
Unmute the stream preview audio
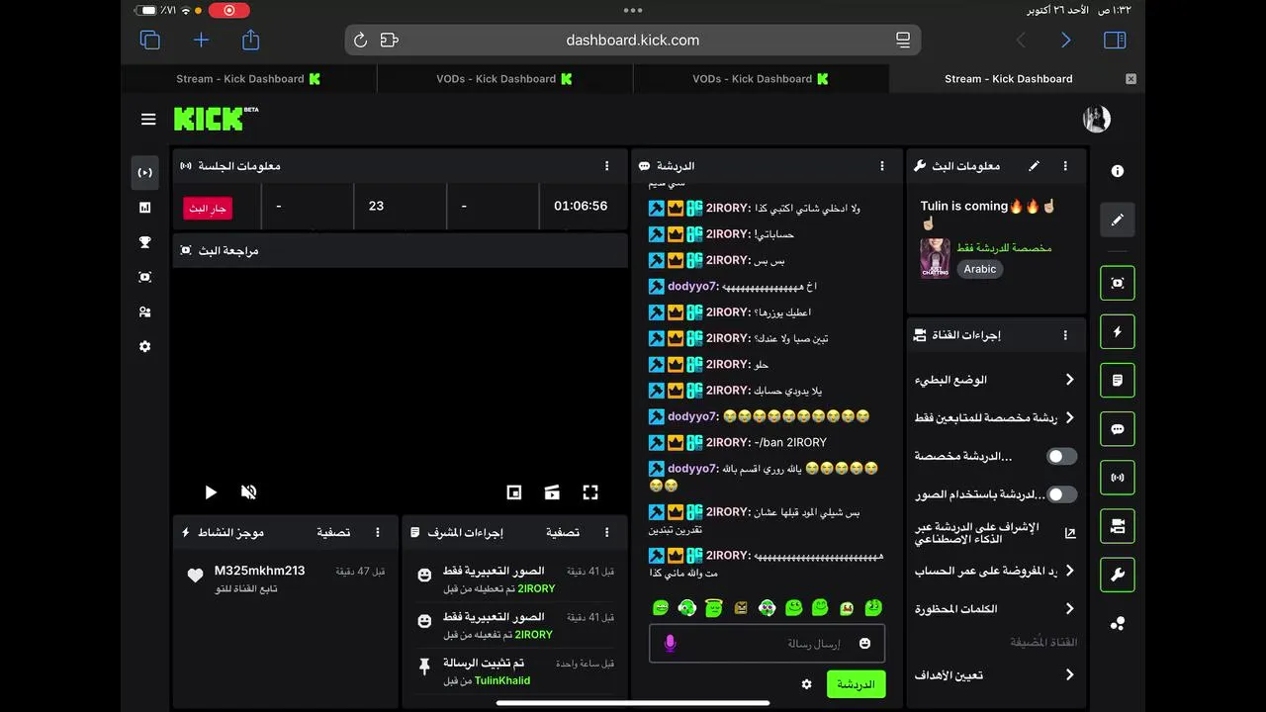point(248,491)
